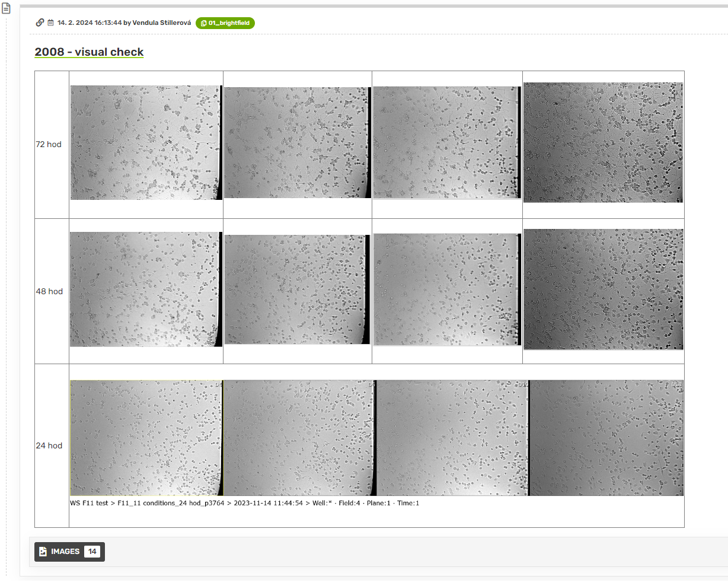Select the 24 hod image labeled D4

pos(146,438)
